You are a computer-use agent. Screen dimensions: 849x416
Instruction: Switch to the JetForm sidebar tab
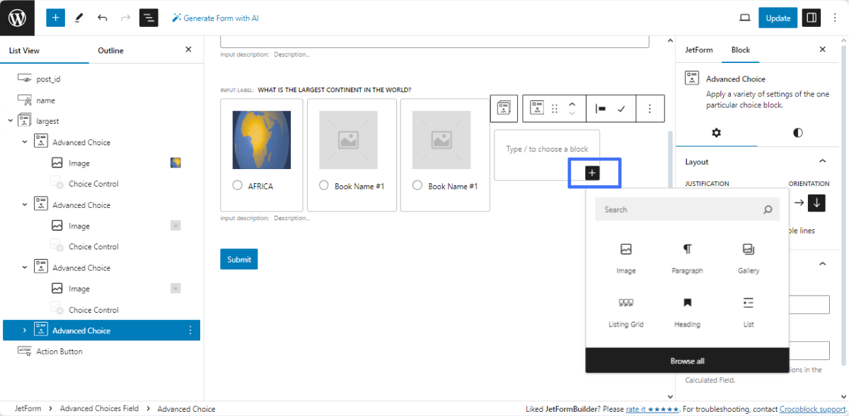pos(699,50)
